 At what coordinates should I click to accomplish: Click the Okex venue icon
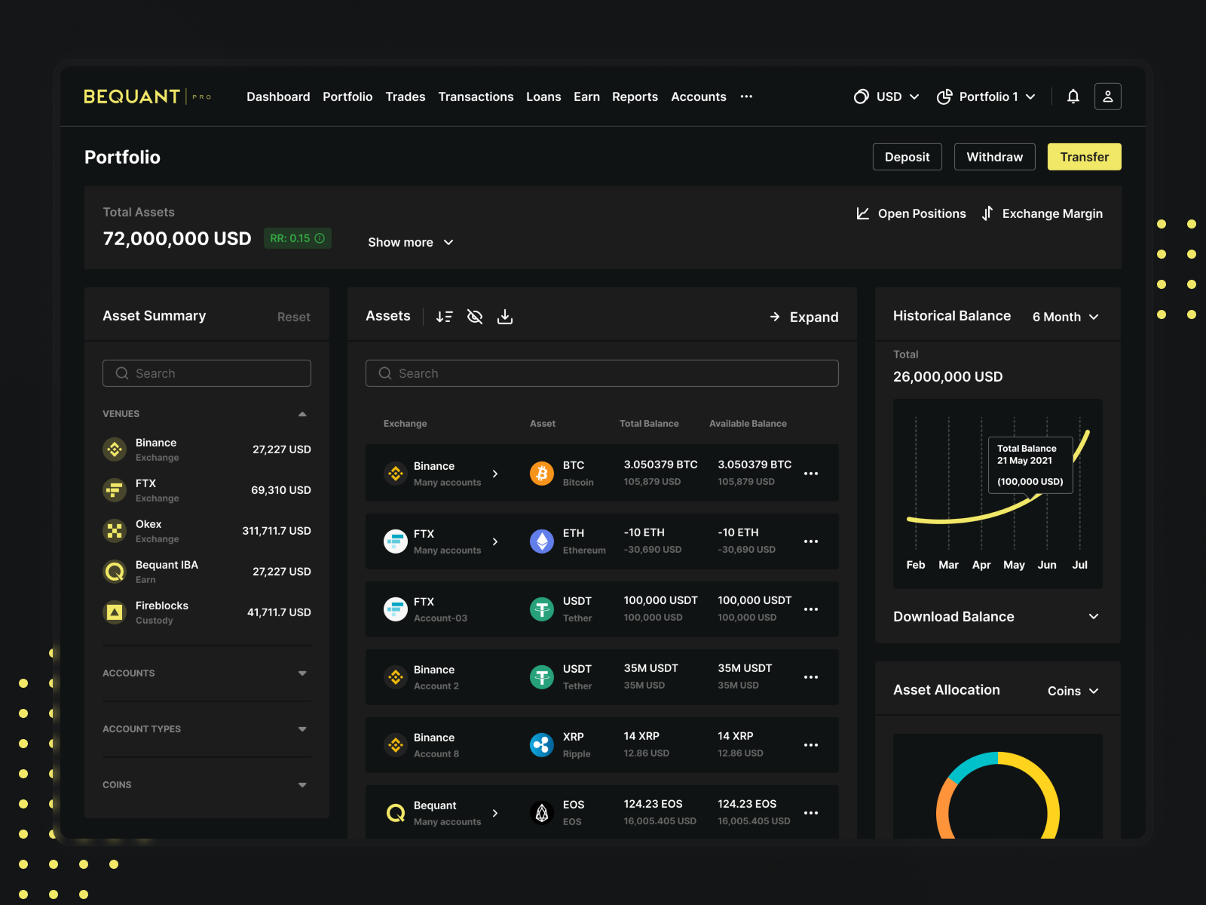[x=115, y=531]
